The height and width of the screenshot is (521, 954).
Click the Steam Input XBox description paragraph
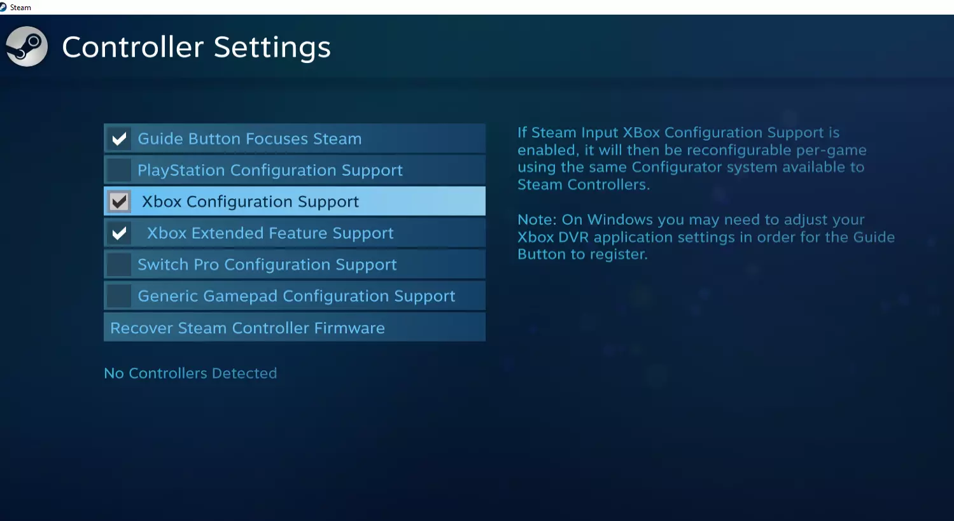tap(691, 158)
